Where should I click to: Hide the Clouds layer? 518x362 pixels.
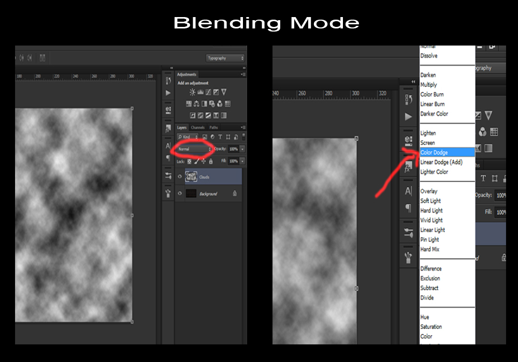[180, 176]
